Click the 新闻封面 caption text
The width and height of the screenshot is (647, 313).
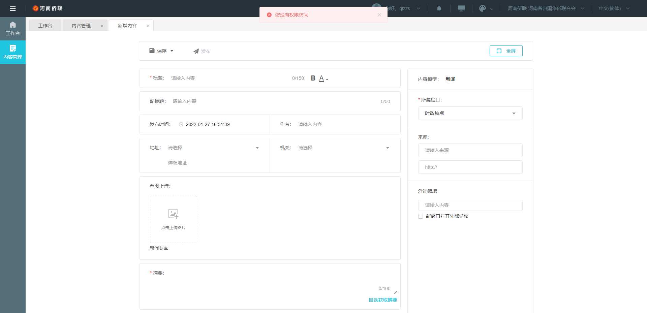pos(159,248)
